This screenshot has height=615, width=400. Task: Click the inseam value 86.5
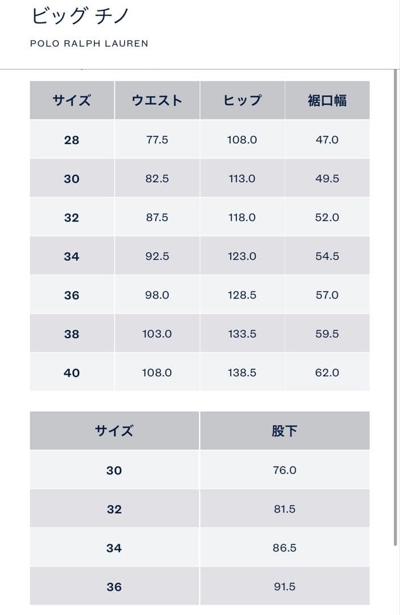(x=284, y=548)
